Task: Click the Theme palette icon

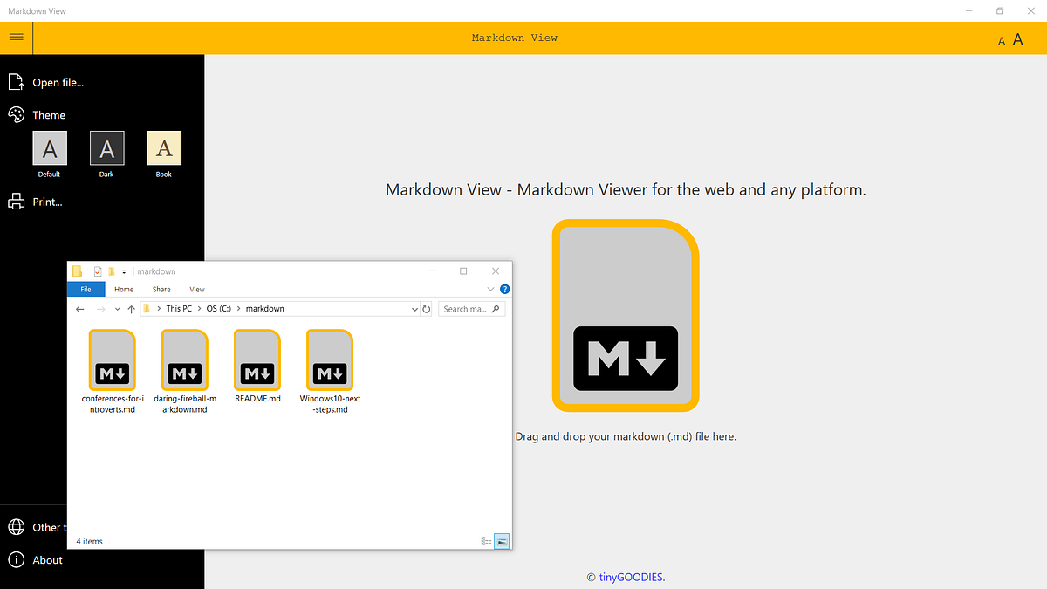Action: (x=15, y=114)
